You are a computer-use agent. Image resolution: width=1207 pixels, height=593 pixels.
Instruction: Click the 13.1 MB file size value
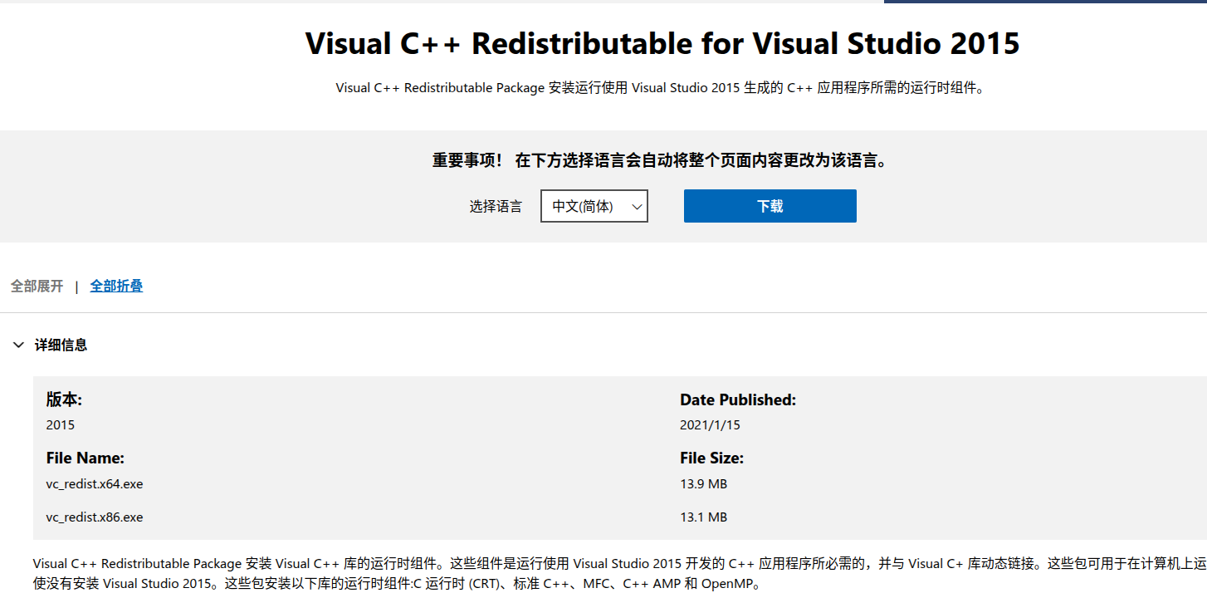[703, 517]
